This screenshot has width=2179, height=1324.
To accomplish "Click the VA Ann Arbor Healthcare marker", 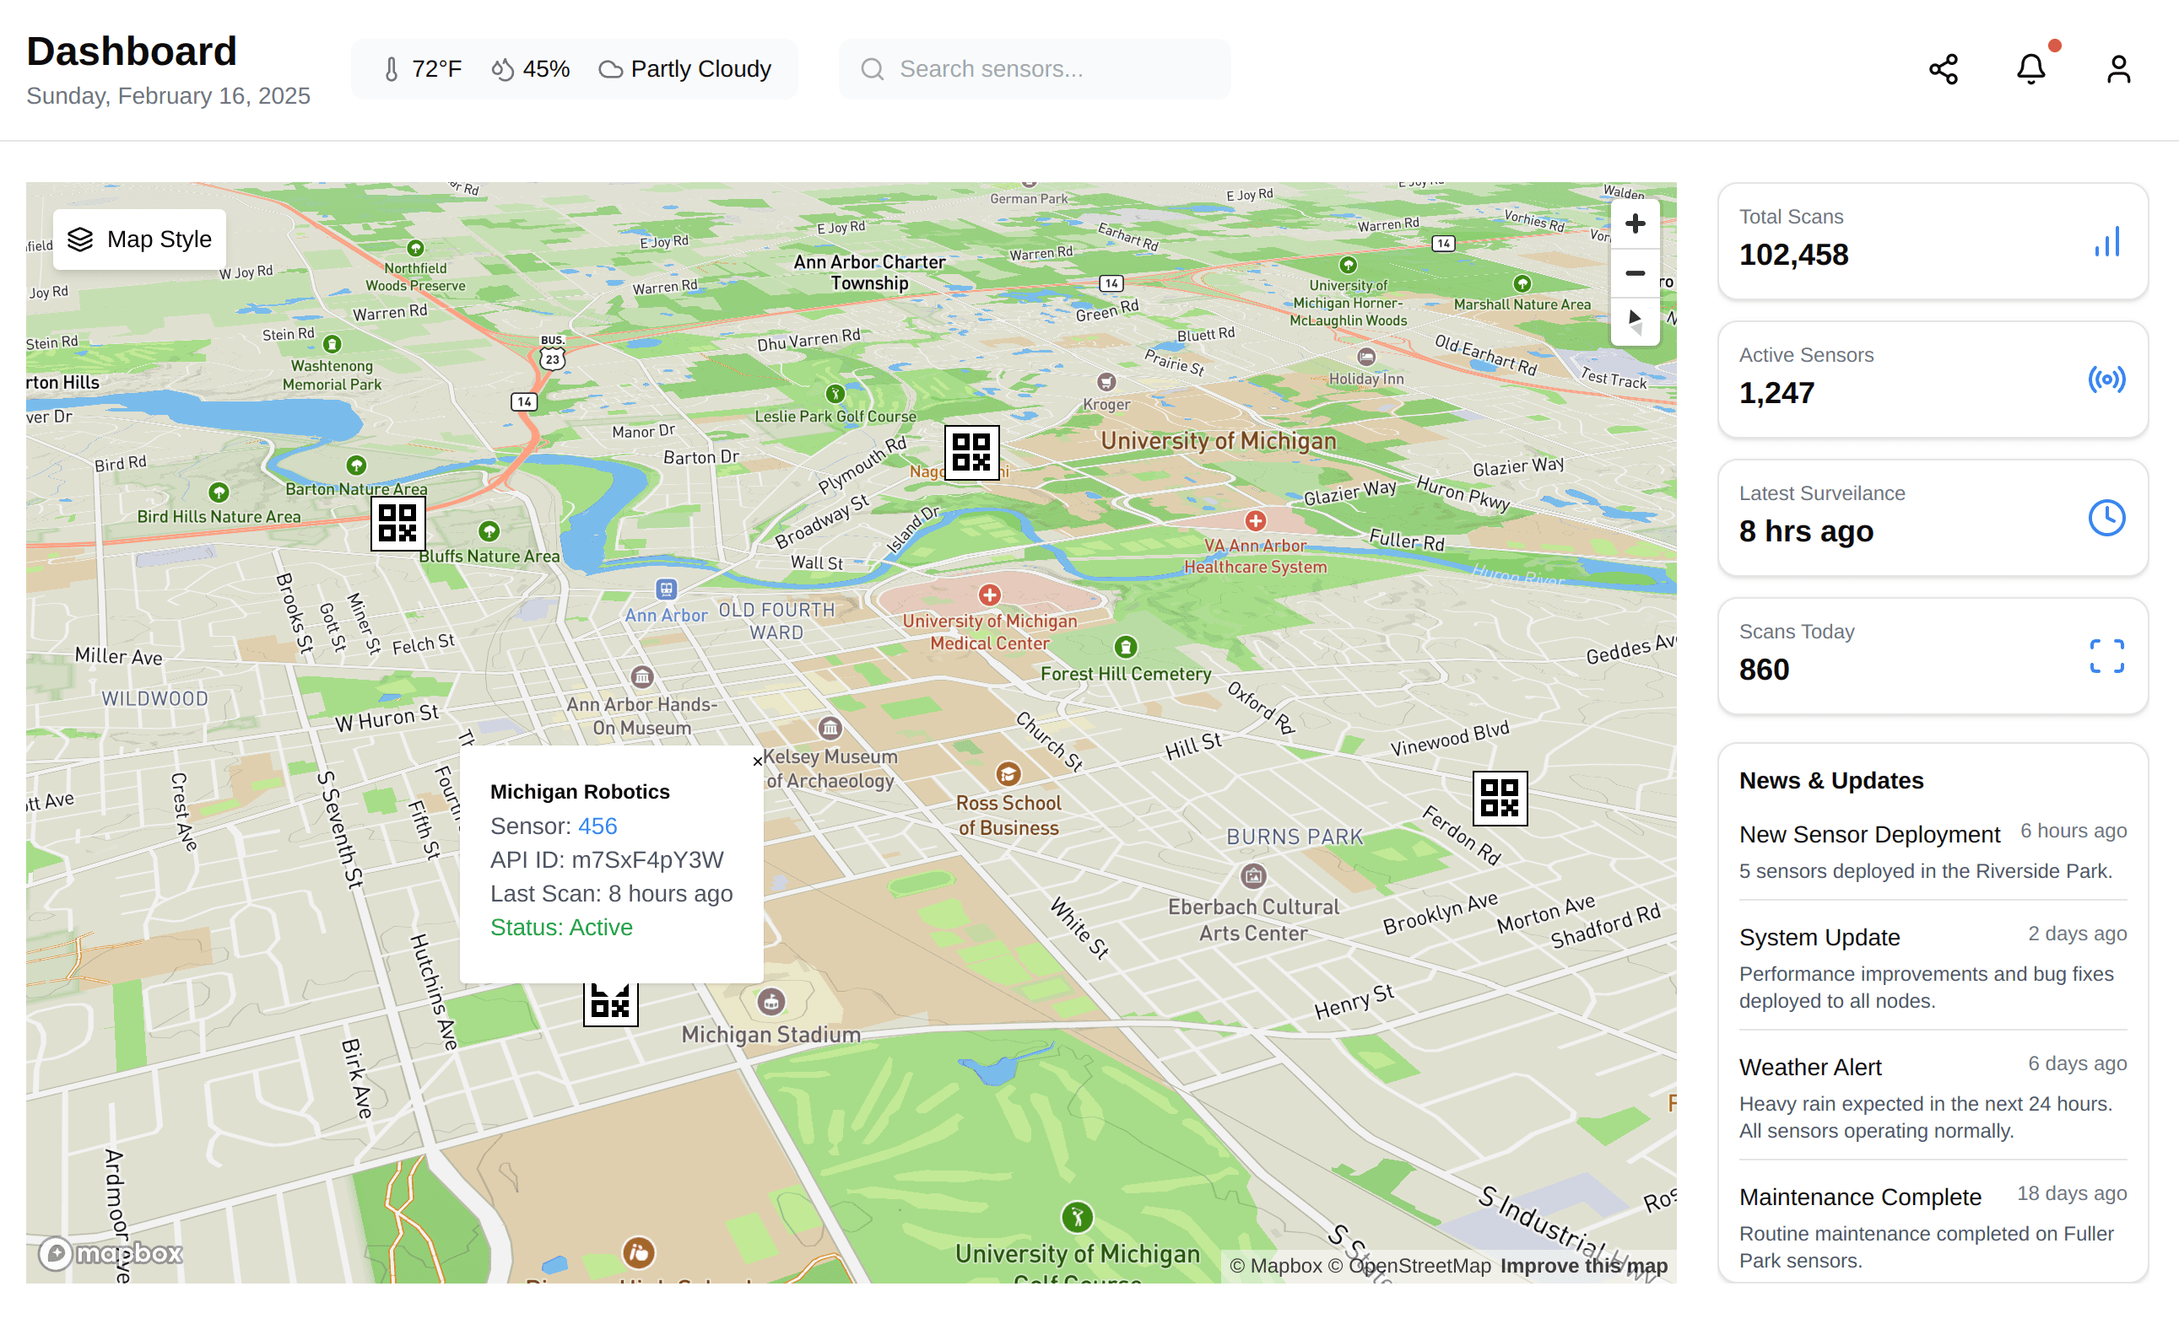I will [x=1255, y=520].
